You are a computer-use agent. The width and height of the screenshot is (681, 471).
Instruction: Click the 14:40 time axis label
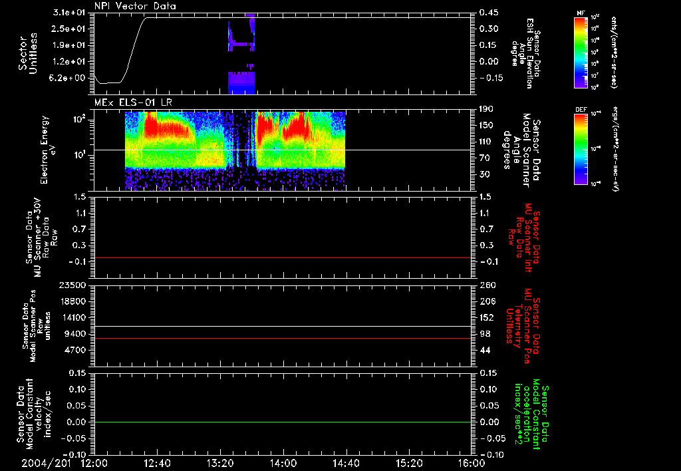tap(346, 463)
